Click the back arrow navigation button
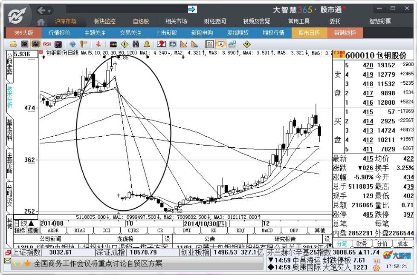The height and width of the screenshot is (275, 417). click(x=41, y=10)
